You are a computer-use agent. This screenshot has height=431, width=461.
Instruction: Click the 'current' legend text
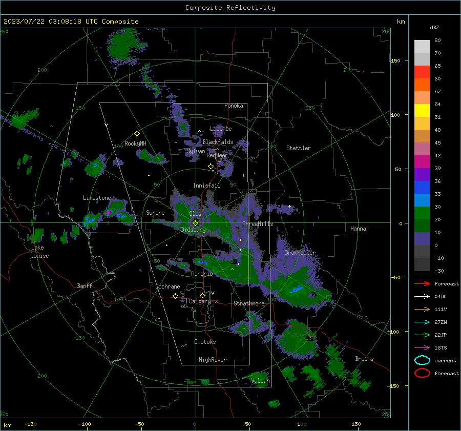pos(445,361)
